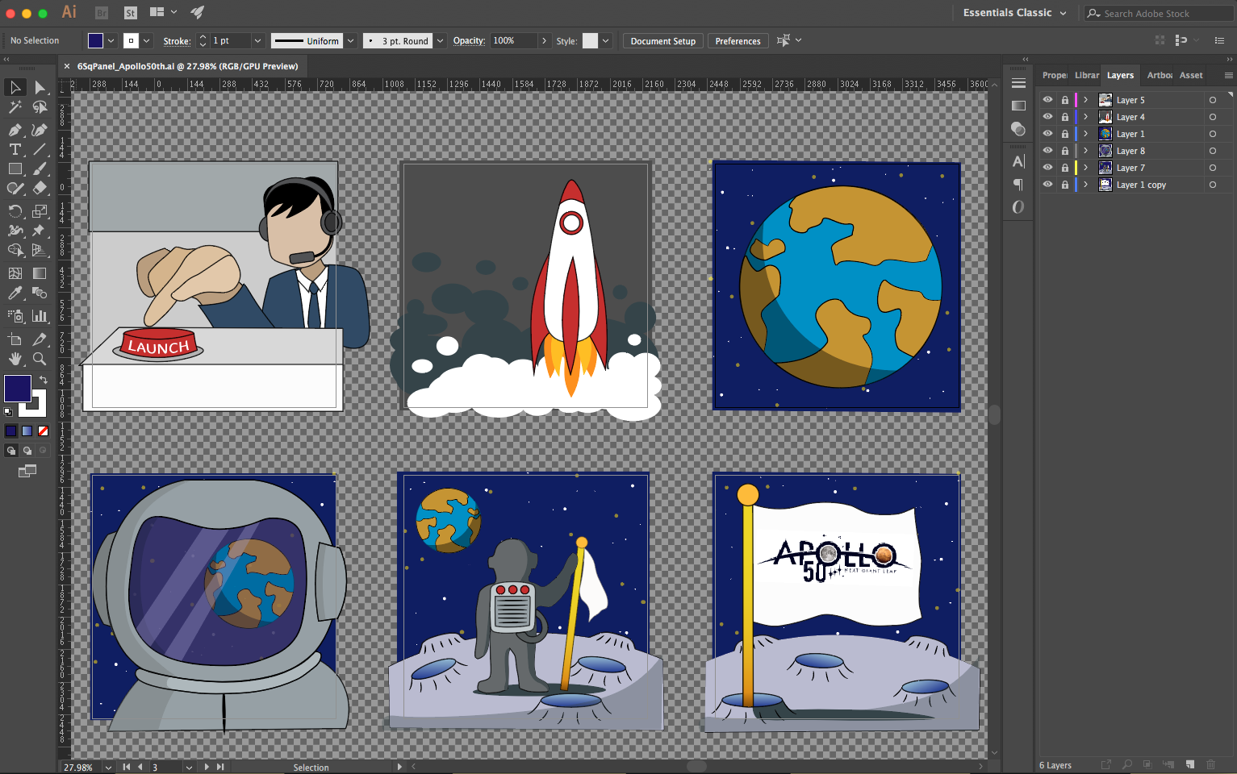This screenshot has height=774, width=1237.
Task: Hide Layer 7 with its eye icon
Action: pos(1047,168)
